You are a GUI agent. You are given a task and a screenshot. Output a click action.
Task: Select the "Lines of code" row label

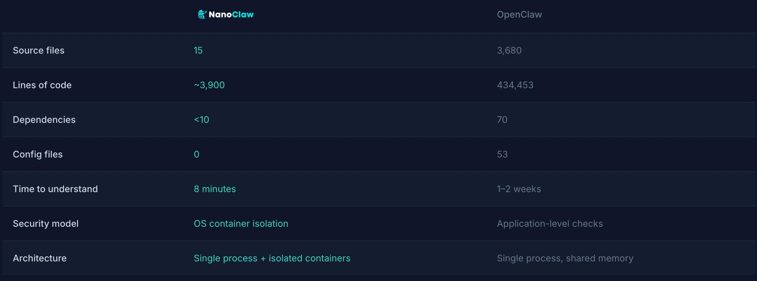[42, 85]
